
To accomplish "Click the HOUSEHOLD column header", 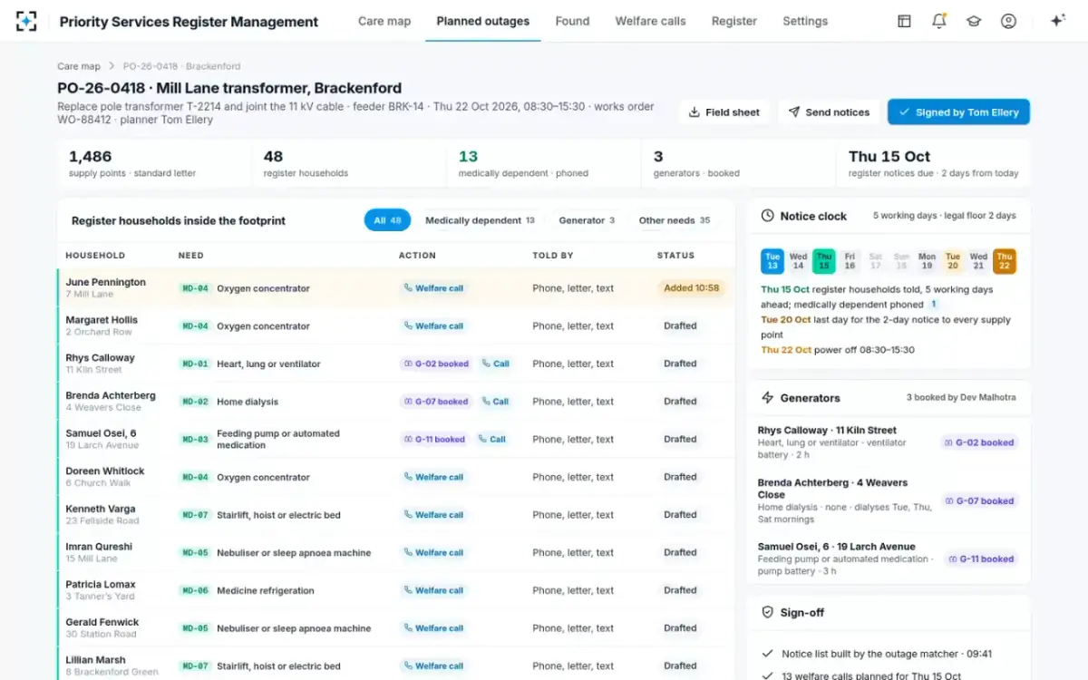I will click(x=95, y=256).
